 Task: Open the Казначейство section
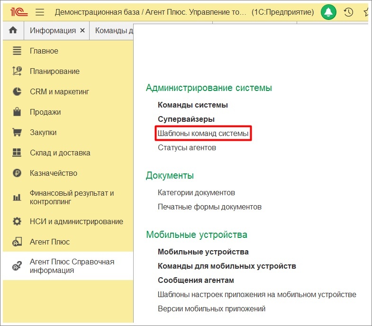click(68, 173)
